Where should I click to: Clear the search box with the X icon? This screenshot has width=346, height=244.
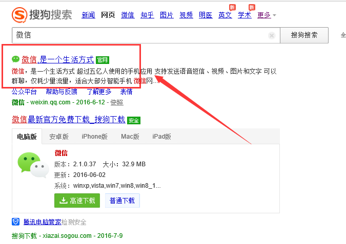click(x=272, y=35)
